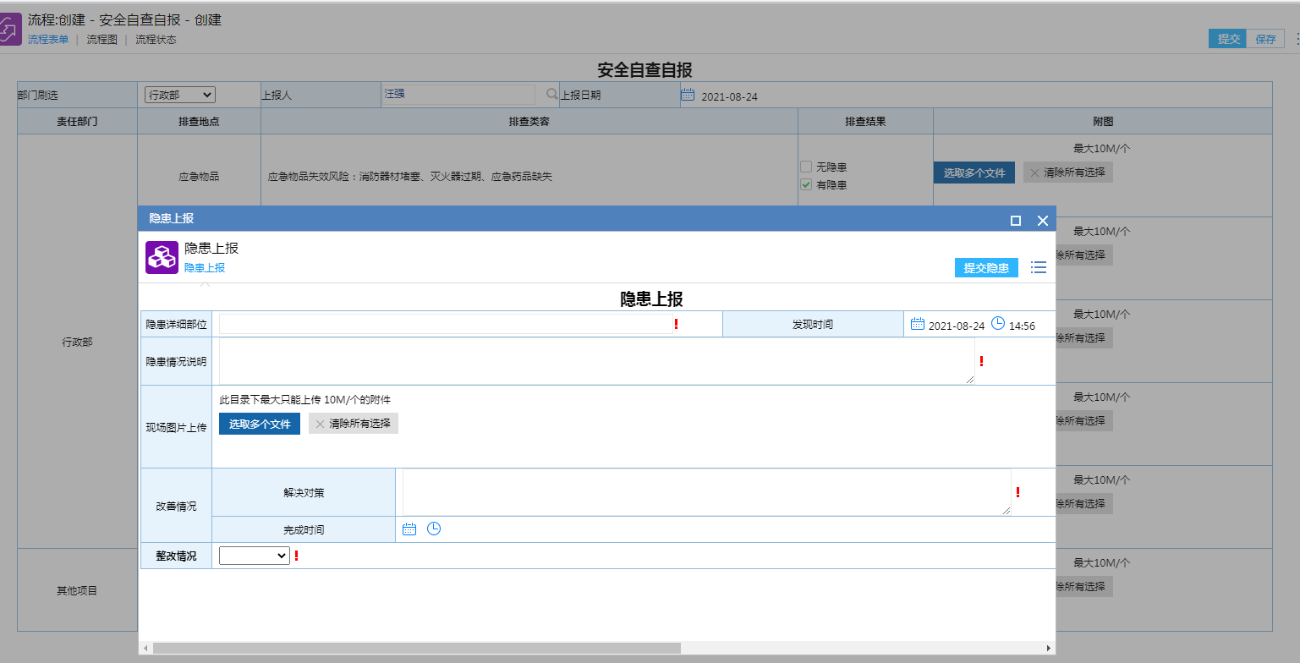Open the calendar picker for 完成时间

pos(409,529)
